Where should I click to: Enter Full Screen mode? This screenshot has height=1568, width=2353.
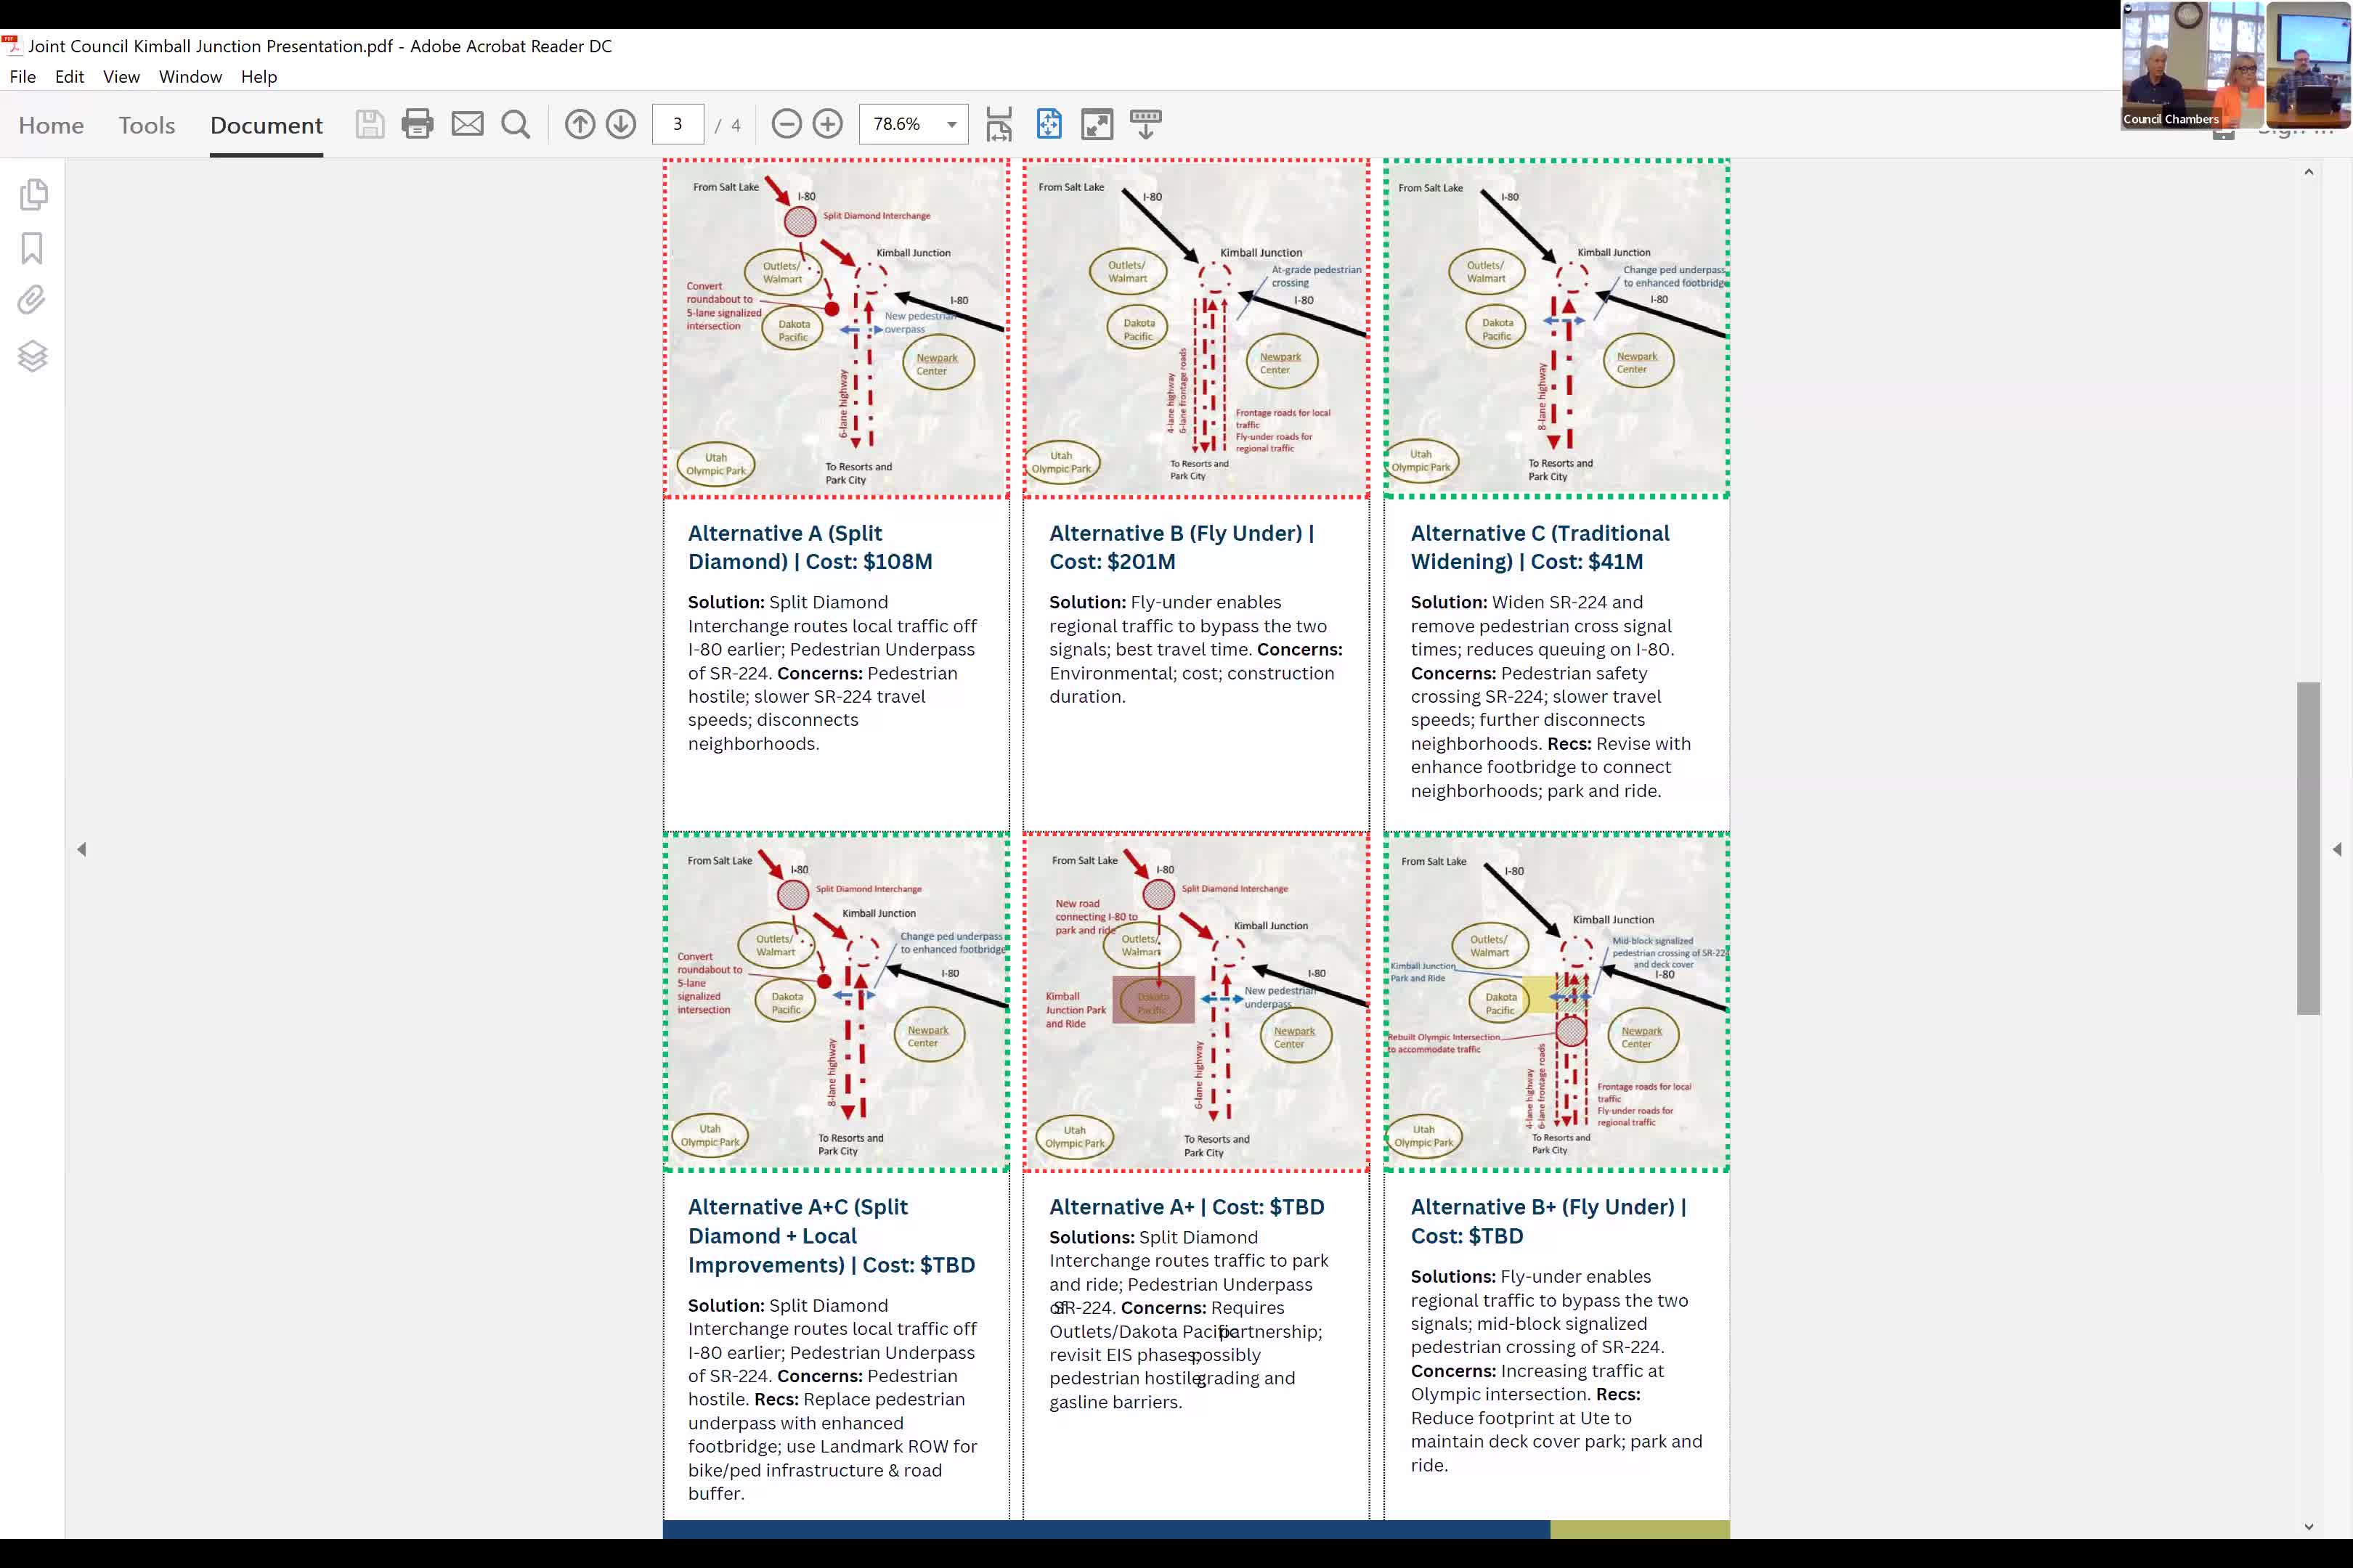[1097, 124]
